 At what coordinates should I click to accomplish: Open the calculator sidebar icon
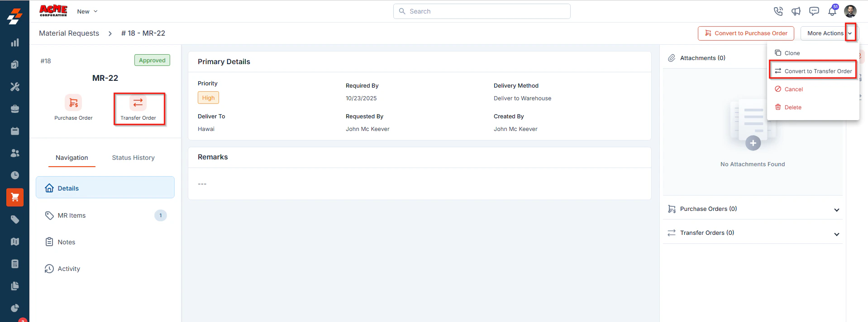click(x=15, y=264)
